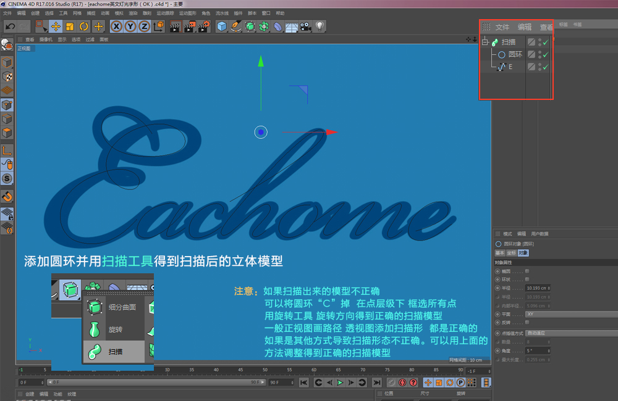The height and width of the screenshot is (401, 618).
Task: Render the active view clapperboard icon
Action: click(x=175, y=27)
